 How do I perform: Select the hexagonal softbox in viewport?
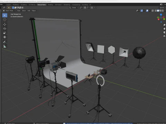(111, 50)
